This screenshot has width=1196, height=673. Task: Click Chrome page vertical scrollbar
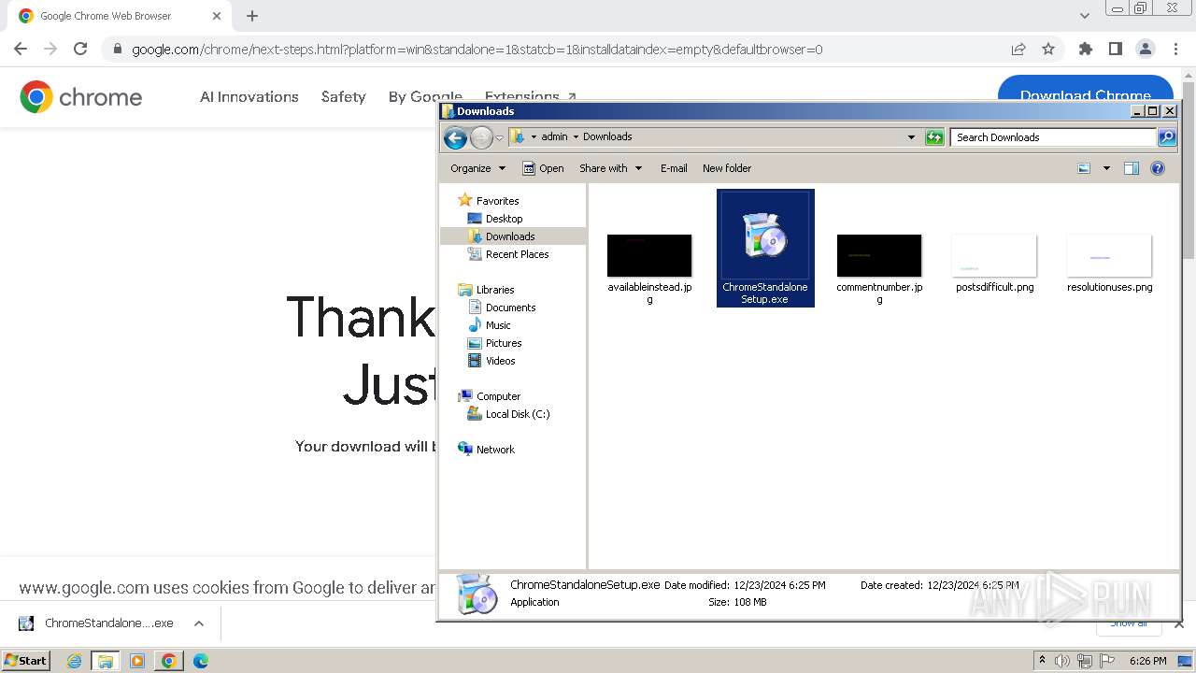pyautogui.click(x=1188, y=168)
